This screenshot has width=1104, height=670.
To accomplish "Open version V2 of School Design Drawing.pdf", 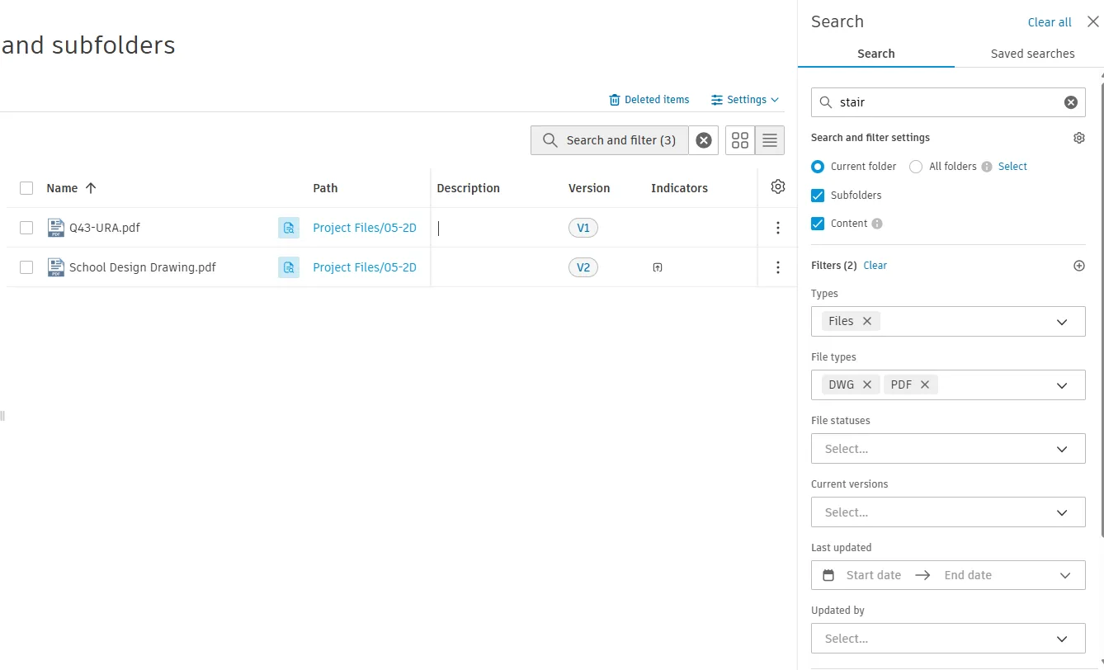I will [x=583, y=267].
